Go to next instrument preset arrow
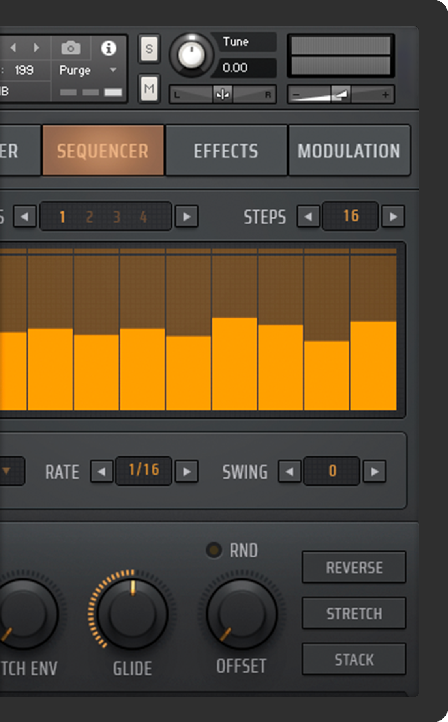Screen dimensions: 448x722 click(36, 48)
